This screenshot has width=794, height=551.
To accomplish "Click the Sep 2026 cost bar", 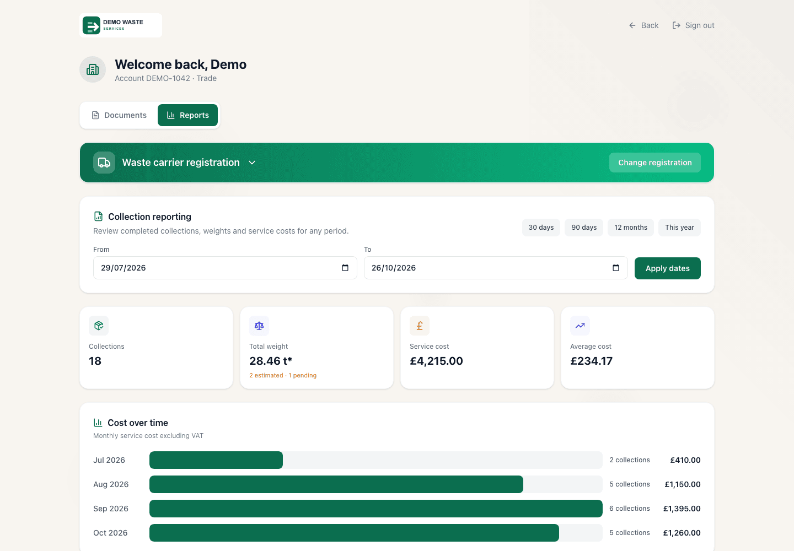I will pos(376,509).
